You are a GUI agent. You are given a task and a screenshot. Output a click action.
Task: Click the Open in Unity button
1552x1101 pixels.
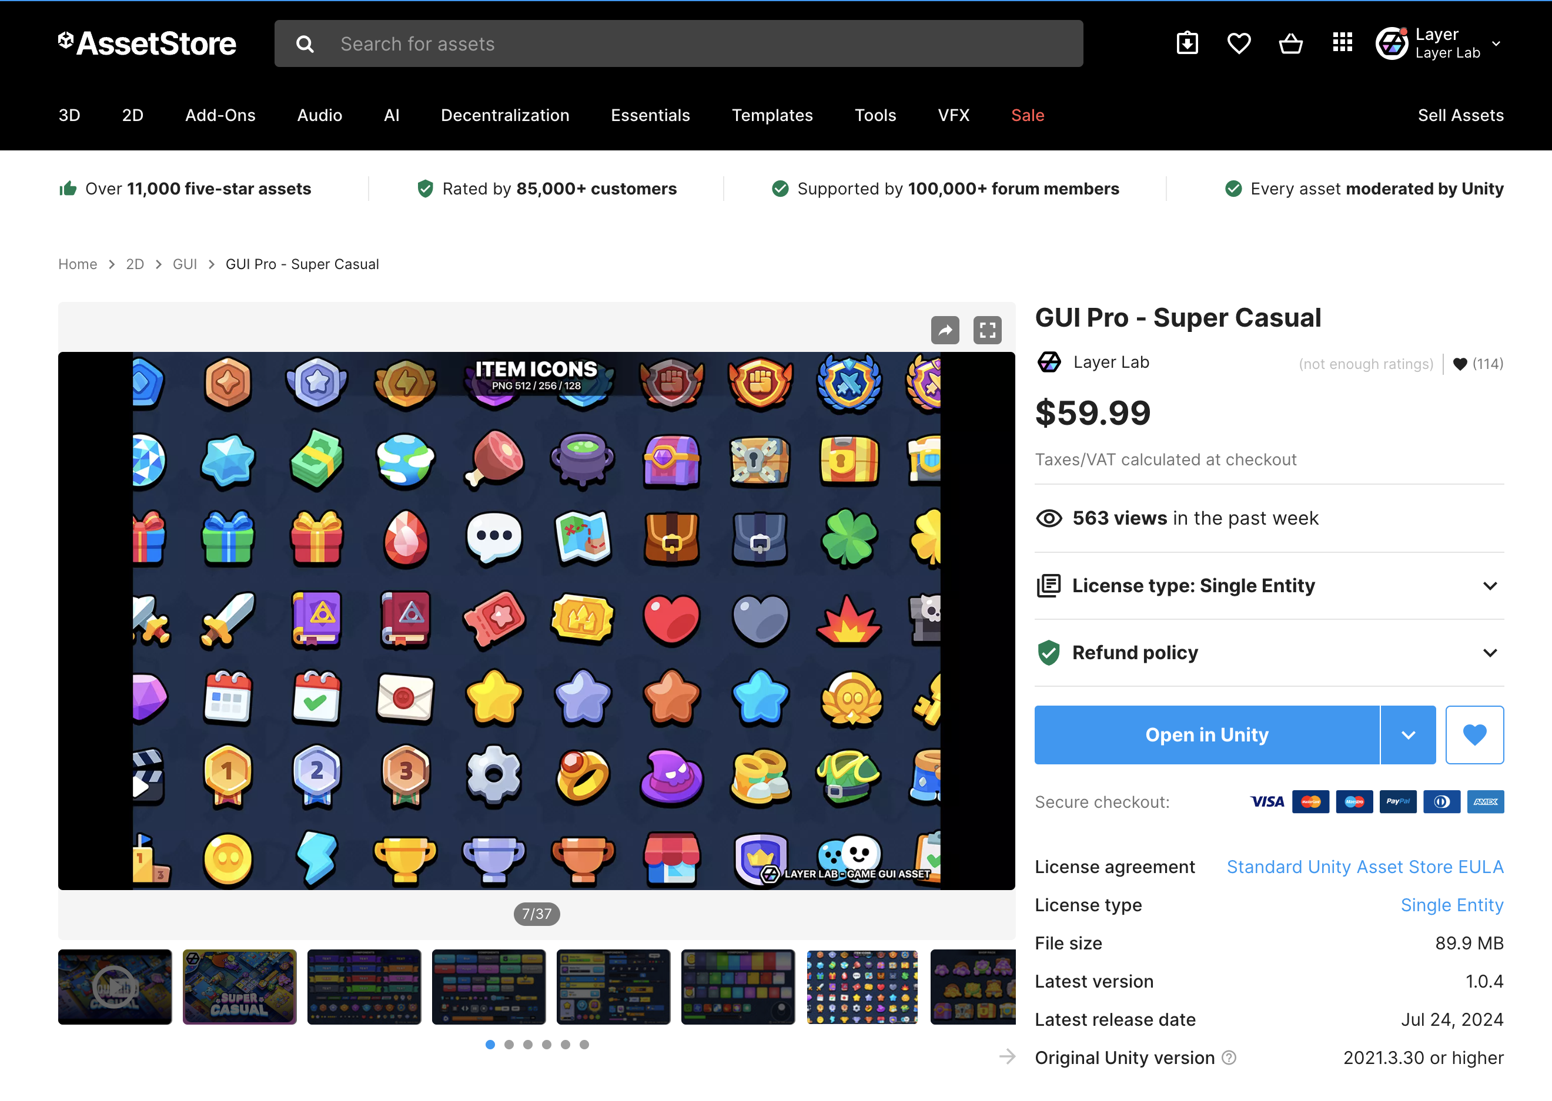(x=1206, y=734)
